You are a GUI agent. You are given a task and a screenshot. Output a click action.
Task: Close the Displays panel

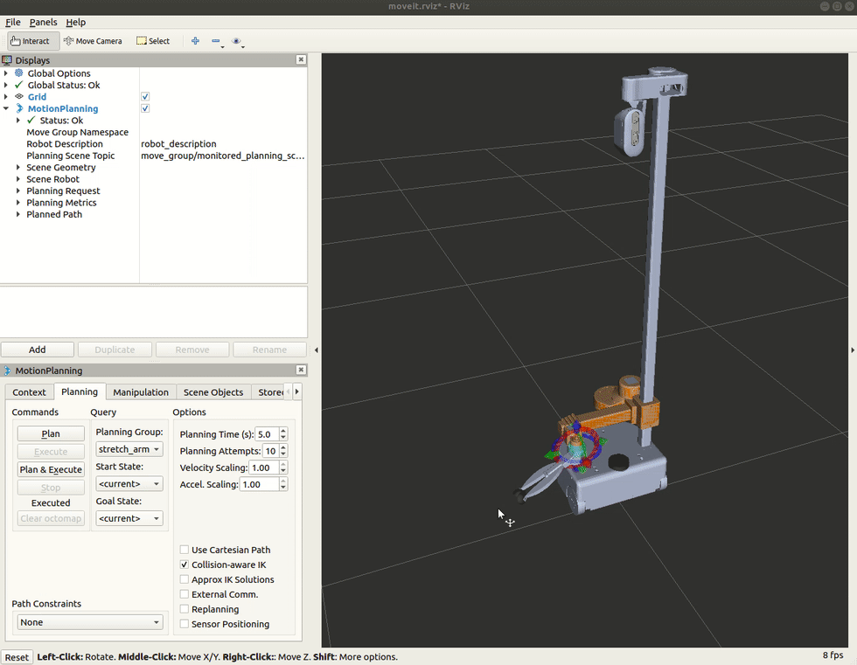(301, 60)
